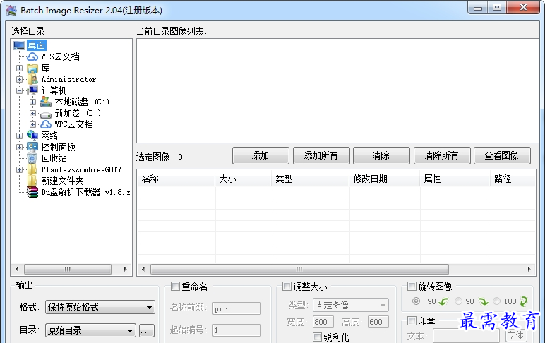Viewport: 545px width, 343px height.
Task: Click the 添加所有 add all button
Action: point(321,155)
